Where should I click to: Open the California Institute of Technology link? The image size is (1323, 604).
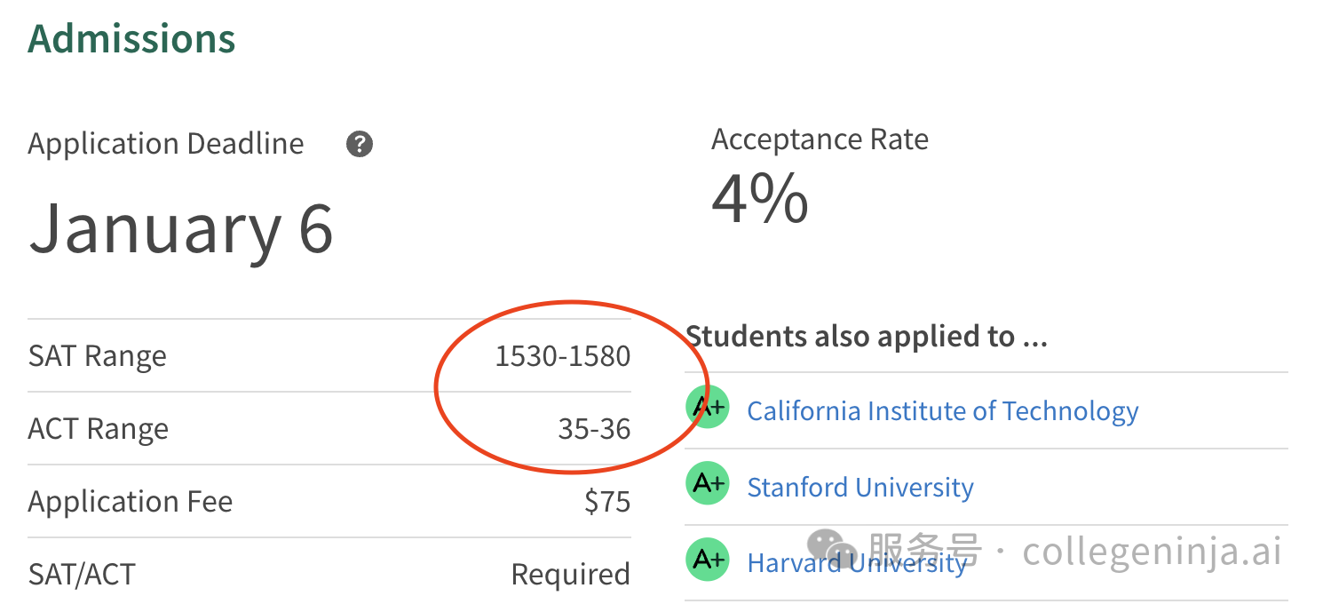point(943,411)
